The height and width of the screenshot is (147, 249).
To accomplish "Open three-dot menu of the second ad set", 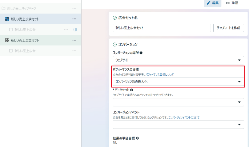I will click(x=74, y=40).
